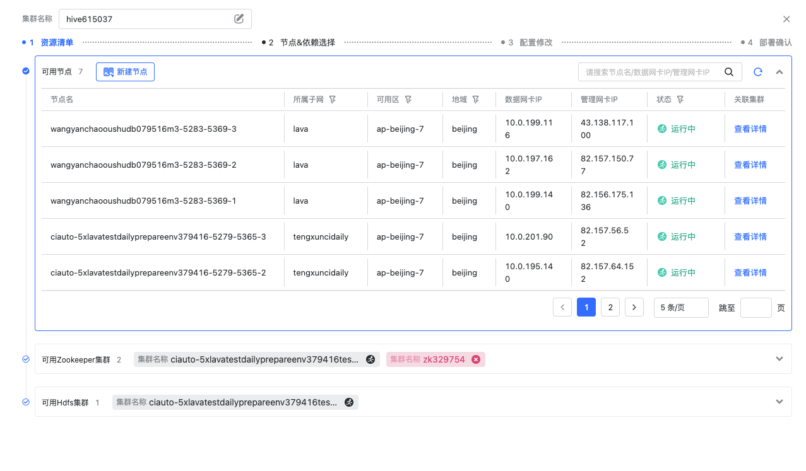
Task: Click the check circle beside available nodes
Action: (26, 71)
